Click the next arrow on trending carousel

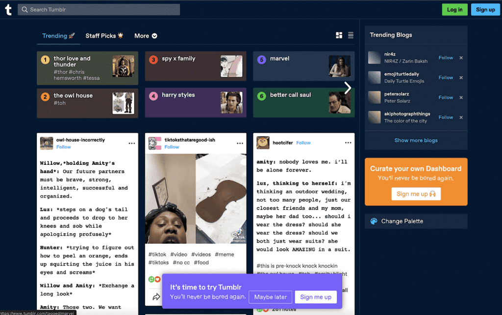coord(348,88)
